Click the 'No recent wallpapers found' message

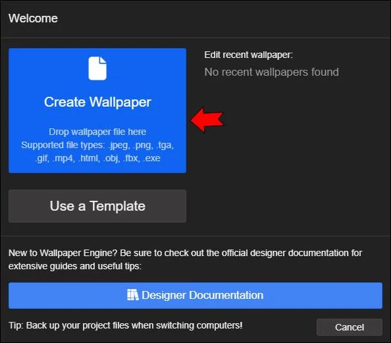coord(272,72)
